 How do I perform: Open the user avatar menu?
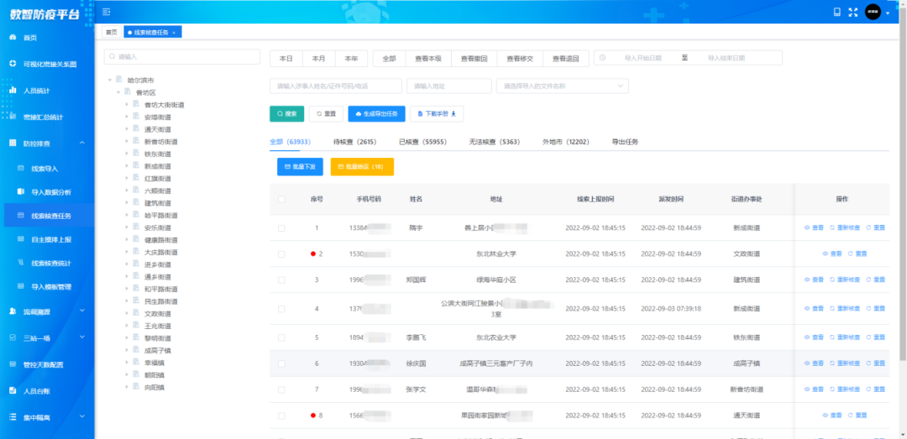point(875,12)
